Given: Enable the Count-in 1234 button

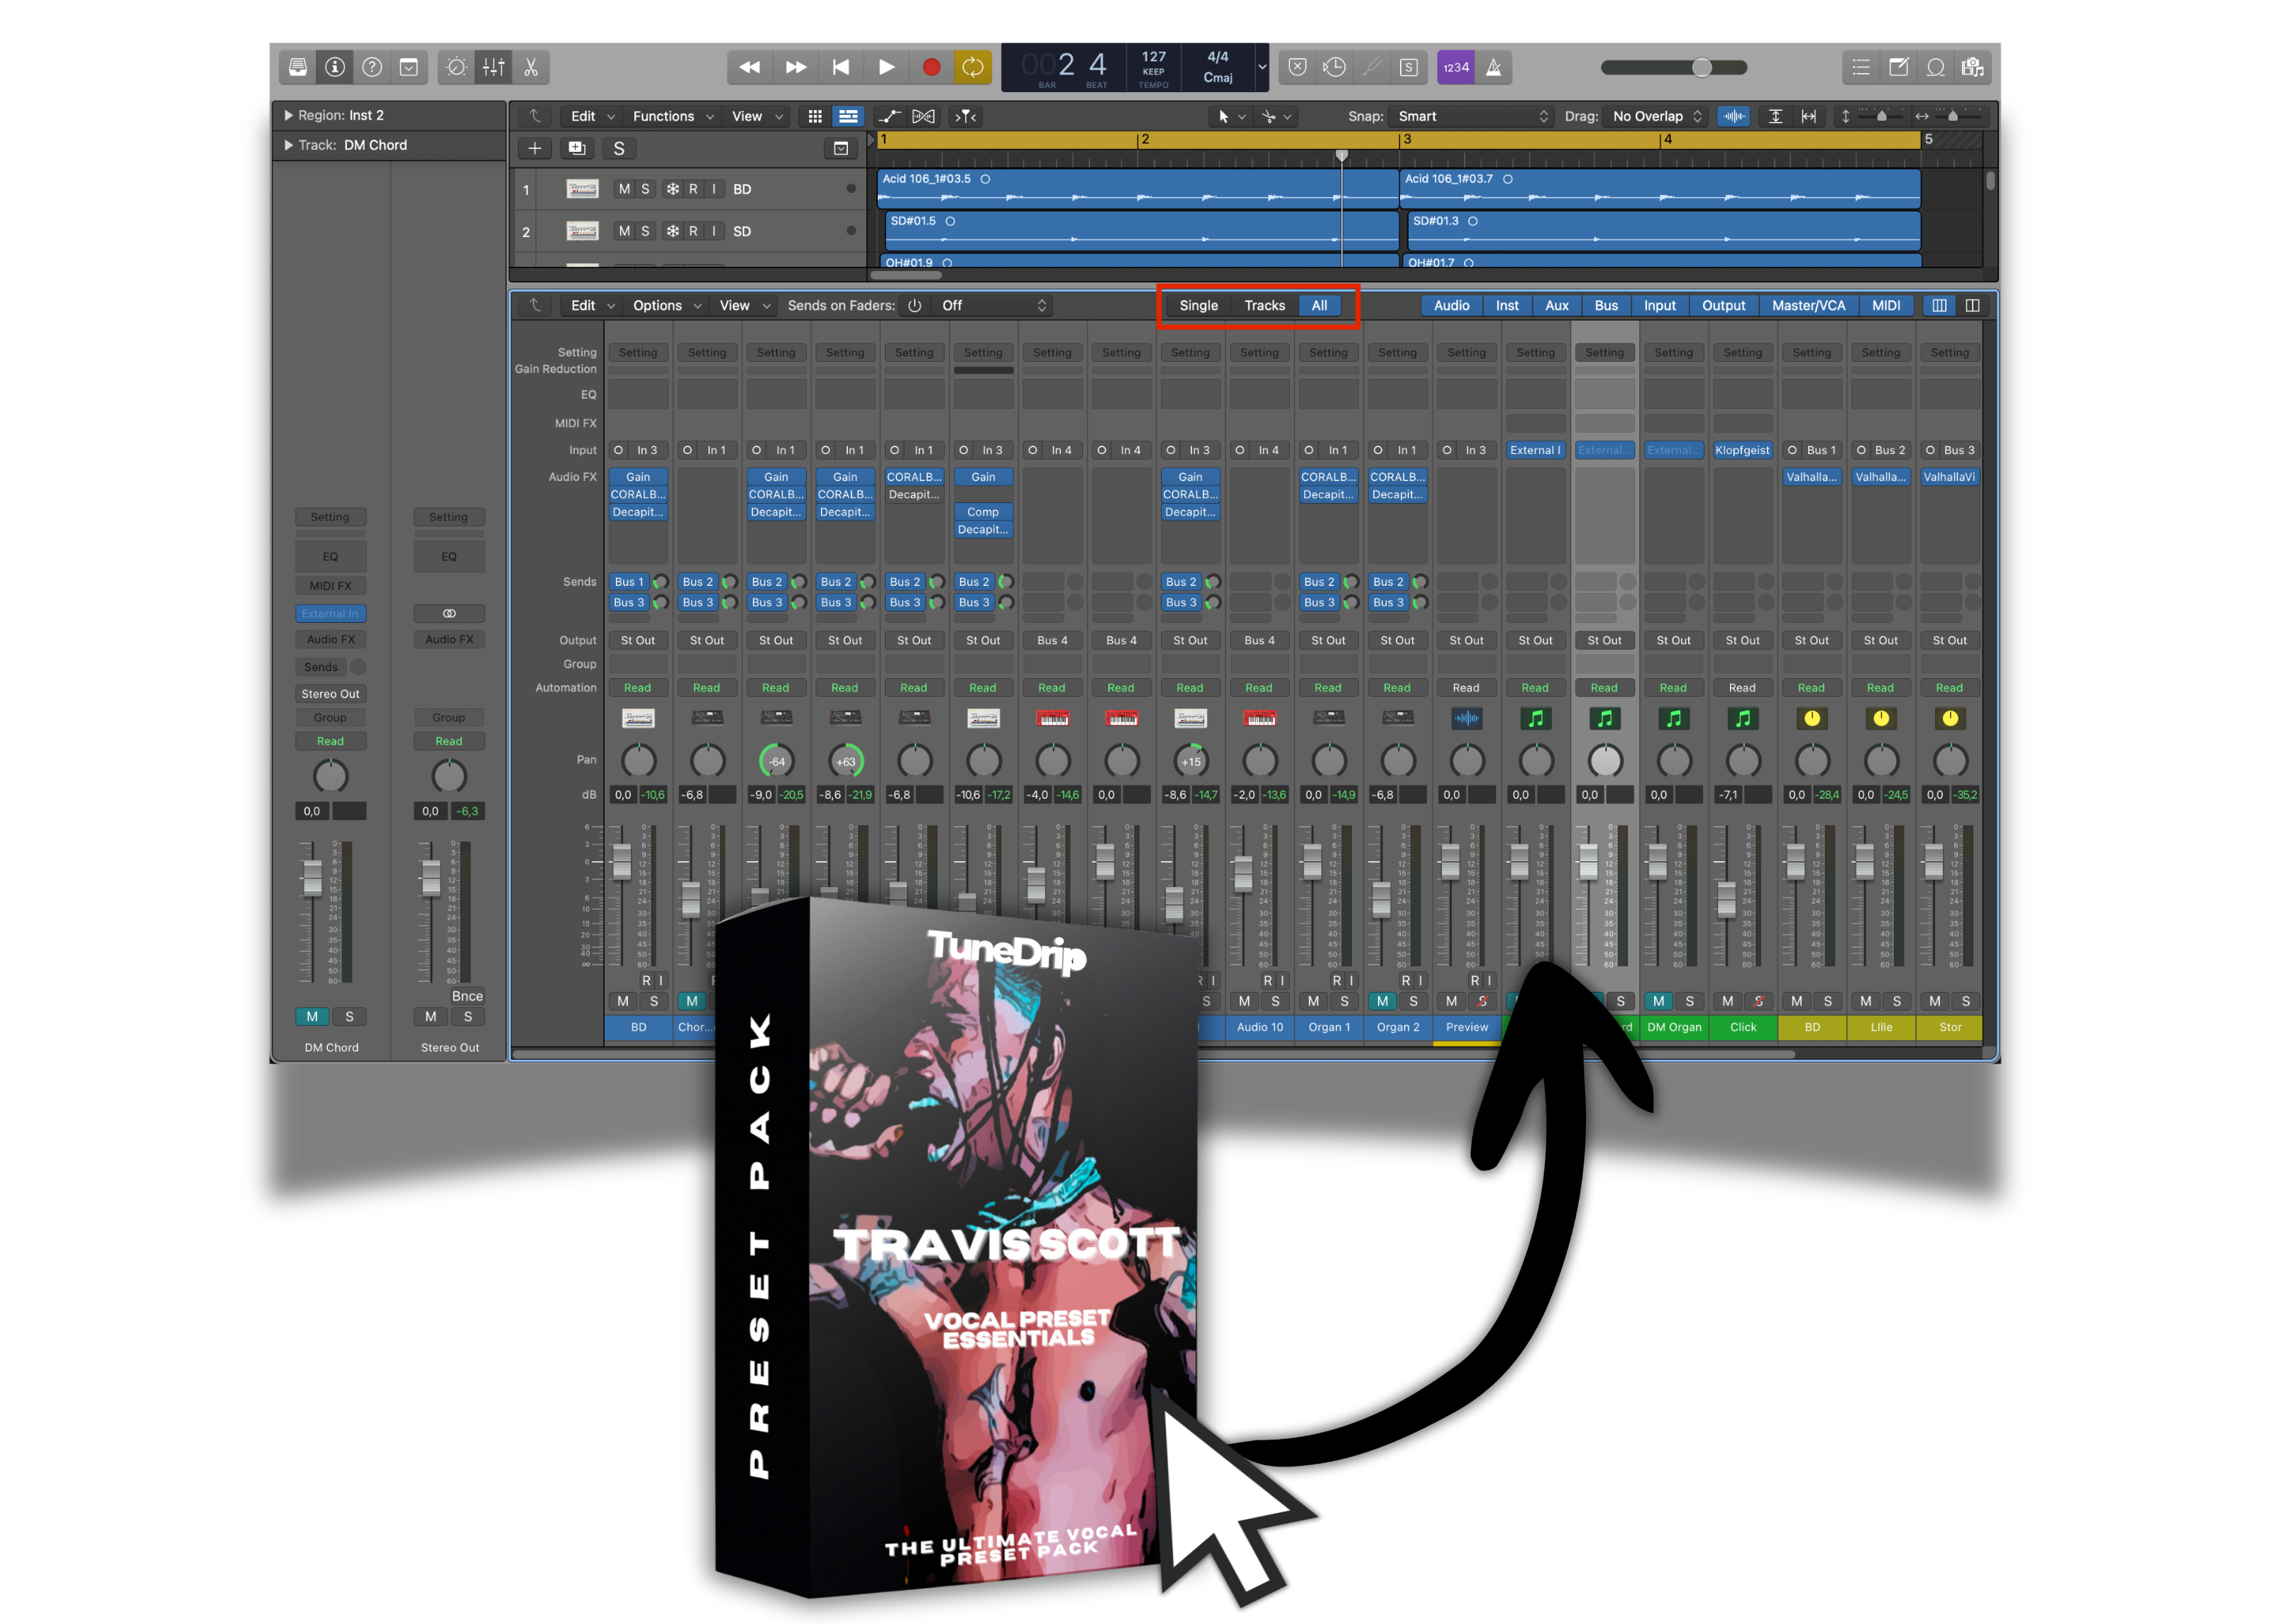Looking at the screenshot, I should pos(1455,67).
